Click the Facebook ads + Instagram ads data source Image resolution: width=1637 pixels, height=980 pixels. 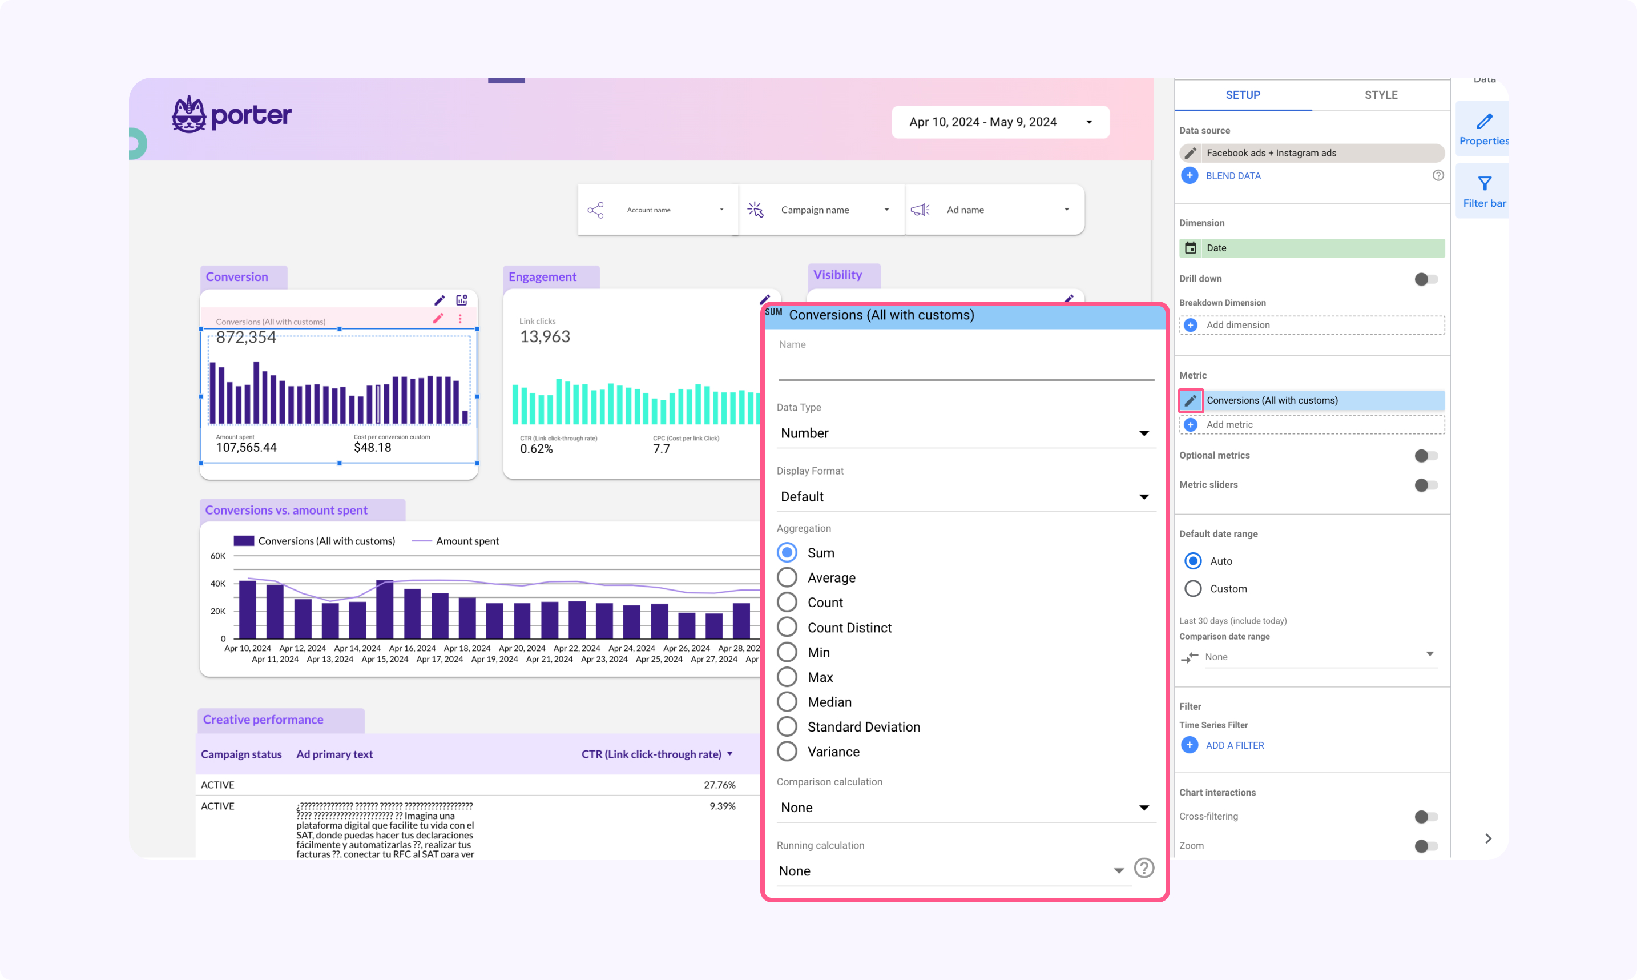point(1312,153)
